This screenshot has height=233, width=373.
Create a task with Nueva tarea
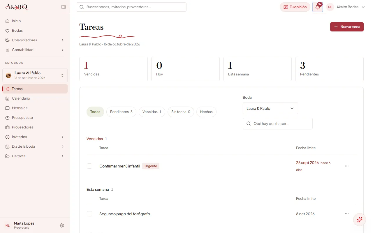347,27
